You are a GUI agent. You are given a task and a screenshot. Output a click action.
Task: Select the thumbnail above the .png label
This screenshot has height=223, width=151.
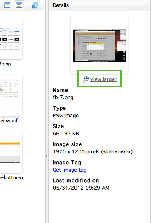[11, 39]
